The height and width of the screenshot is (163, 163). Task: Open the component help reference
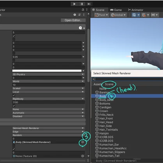75,15
